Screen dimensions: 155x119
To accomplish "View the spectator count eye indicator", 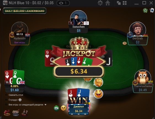I will pos(63,3).
